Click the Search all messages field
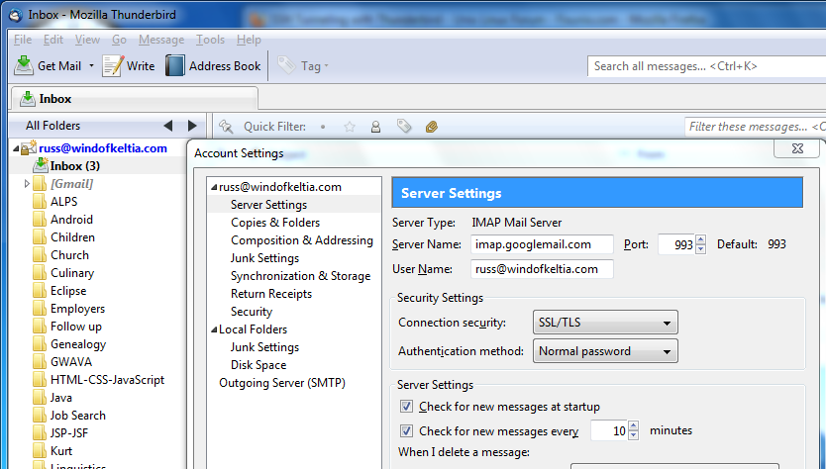826x469 pixels. [706, 66]
